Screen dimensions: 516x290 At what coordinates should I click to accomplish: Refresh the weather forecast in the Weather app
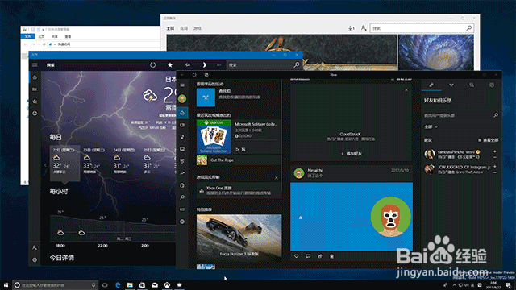(152, 65)
